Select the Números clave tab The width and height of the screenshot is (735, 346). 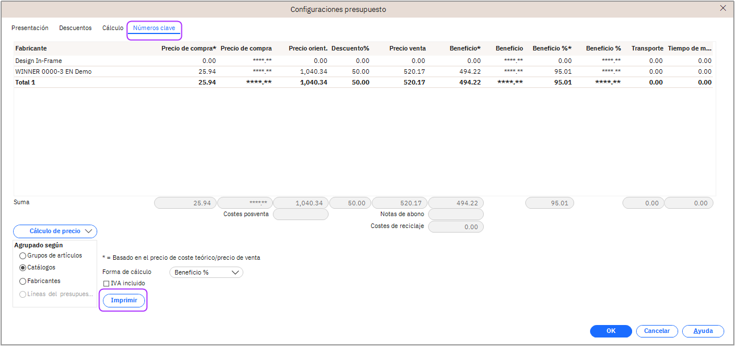[x=154, y=28]
